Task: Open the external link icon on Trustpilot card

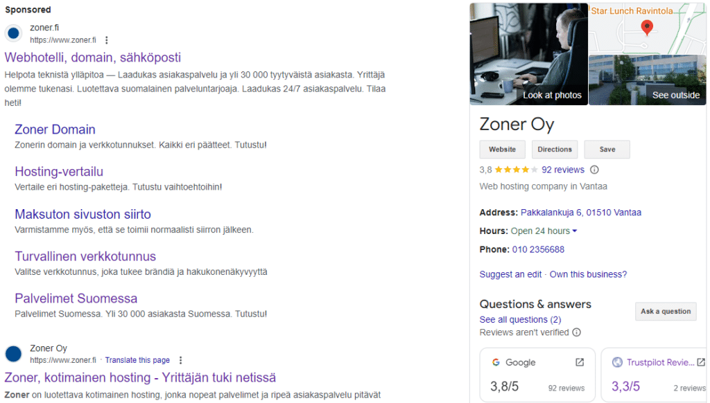Action: 700,361
